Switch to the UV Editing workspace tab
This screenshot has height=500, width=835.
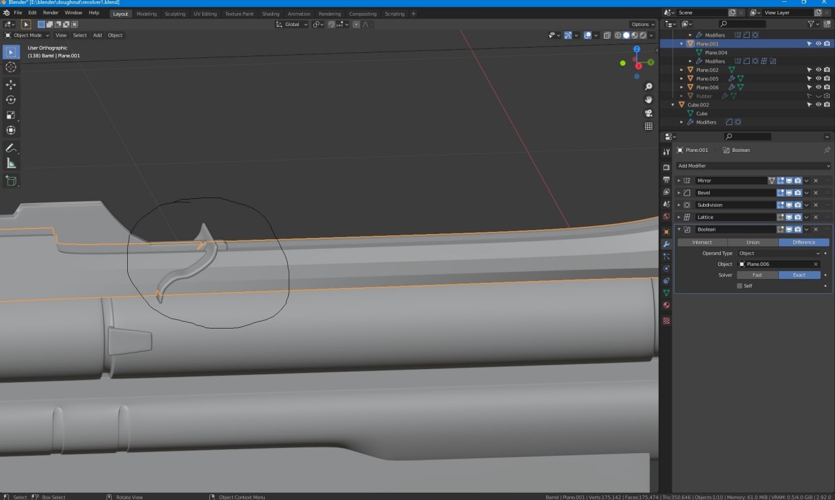(205, 14)
